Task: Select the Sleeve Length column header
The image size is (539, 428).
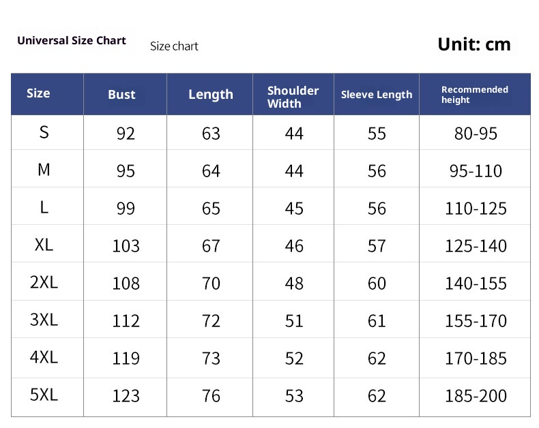Action: click(377, 95)
